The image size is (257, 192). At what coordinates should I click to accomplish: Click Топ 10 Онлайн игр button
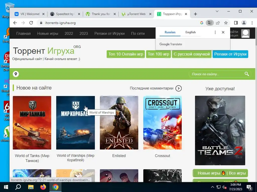126,54
